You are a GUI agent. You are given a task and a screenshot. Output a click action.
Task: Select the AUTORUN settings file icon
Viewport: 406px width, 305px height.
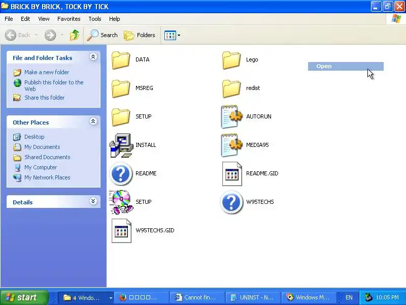[232, 117]
